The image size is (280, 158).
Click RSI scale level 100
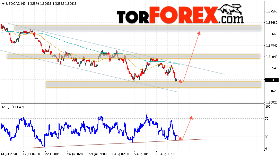click(x=268, y=107)
